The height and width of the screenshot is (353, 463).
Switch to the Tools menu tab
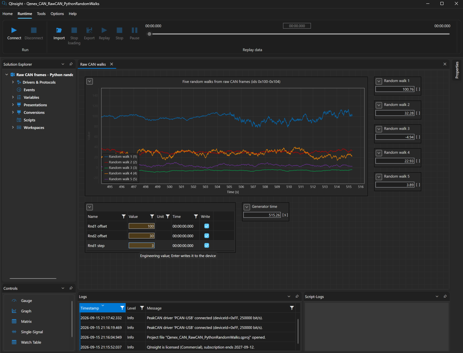pyautogui.click(x=41, y=14)
